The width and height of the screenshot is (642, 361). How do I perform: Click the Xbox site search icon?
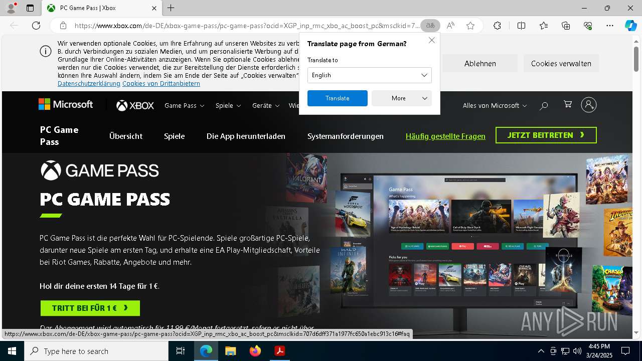click(544, 105)
